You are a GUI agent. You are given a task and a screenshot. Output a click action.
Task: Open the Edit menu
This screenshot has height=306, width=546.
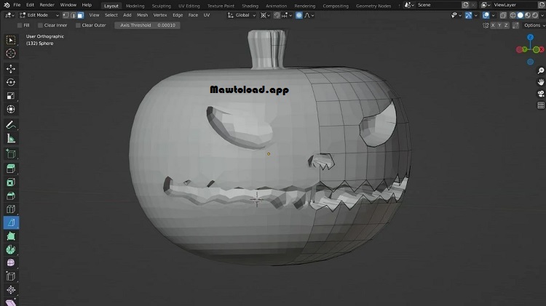pyautogui.click(x=30, y=5)
